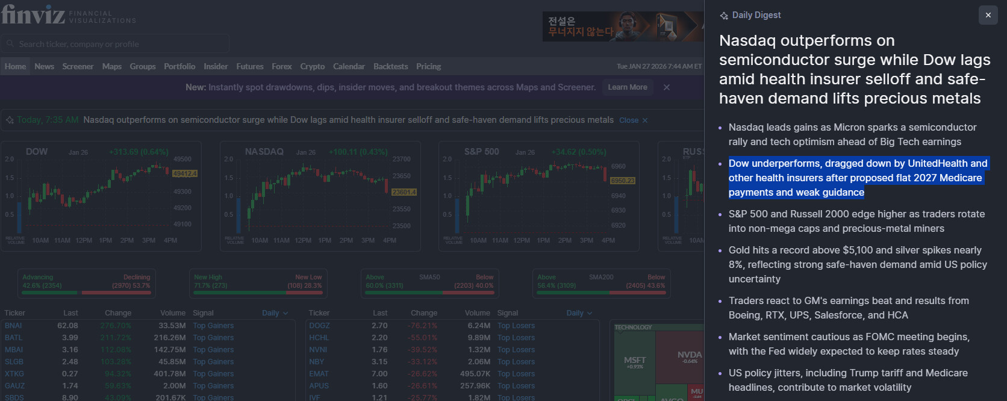Open the GAUZ ticker link
The width and height of the screenshot is (1007, 401).
tap(14, 386)
